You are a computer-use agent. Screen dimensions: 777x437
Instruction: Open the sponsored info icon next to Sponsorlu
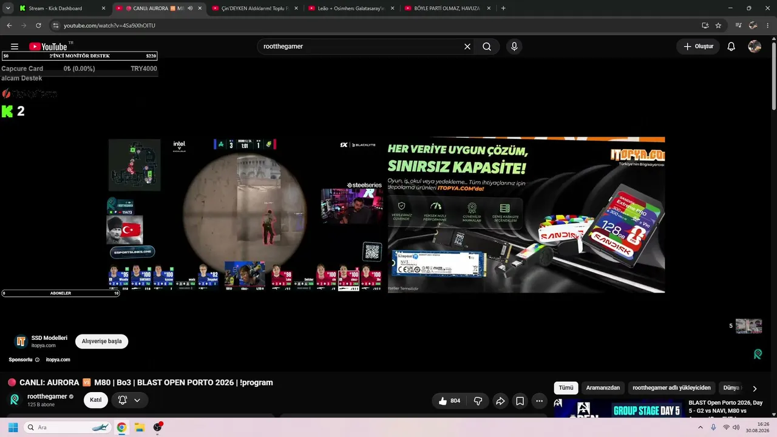click(x=37, y=360)
